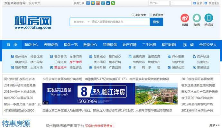The height and width of the screenshot is (128, 222).
Task: Click the blue plus share icon
Action: tap(88, 3)
